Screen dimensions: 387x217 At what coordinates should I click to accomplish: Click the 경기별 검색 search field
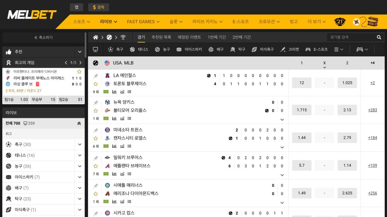click(x=352, y=37)
